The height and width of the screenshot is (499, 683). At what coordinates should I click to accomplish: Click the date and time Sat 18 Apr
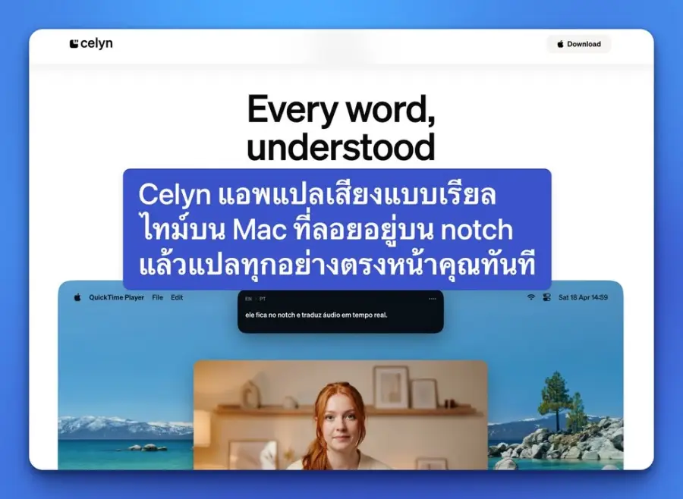tap(583, 297)
